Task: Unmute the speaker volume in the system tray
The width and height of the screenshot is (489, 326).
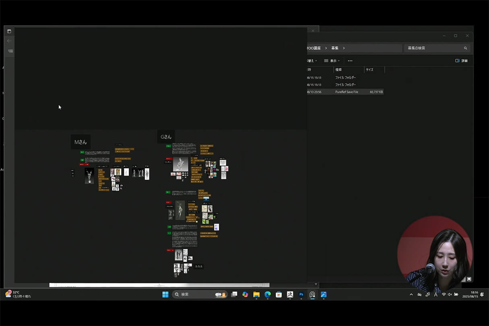Action: point(450,295)
